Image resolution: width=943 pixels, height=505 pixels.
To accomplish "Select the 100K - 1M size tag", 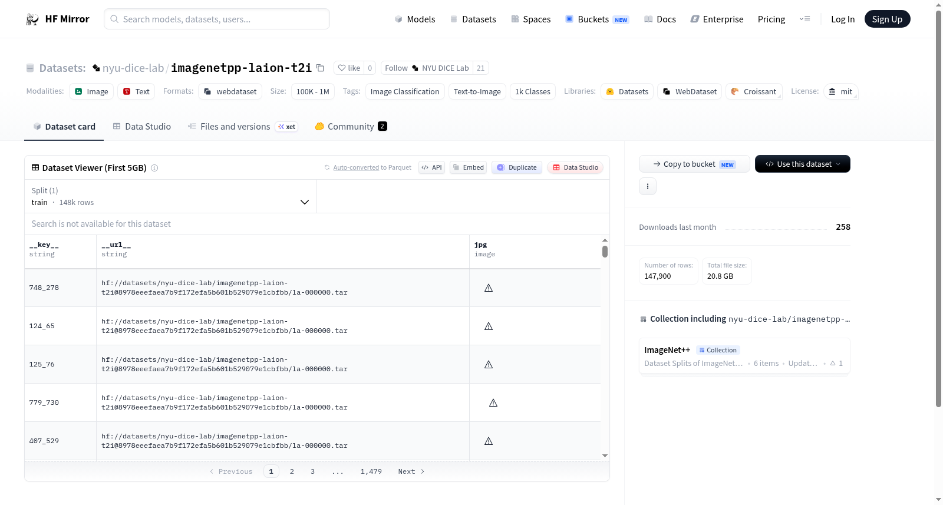I will pyautogui.click(x=313, y=91).
